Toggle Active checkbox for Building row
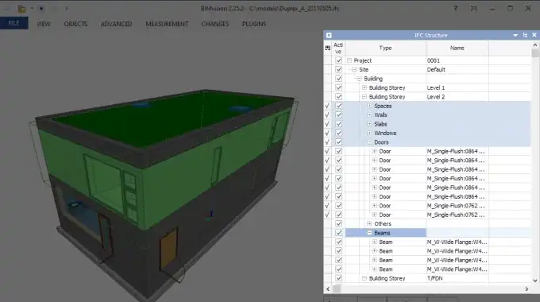Image resolution: width=540 pixels, height=302 pixels. coord(338,79)
